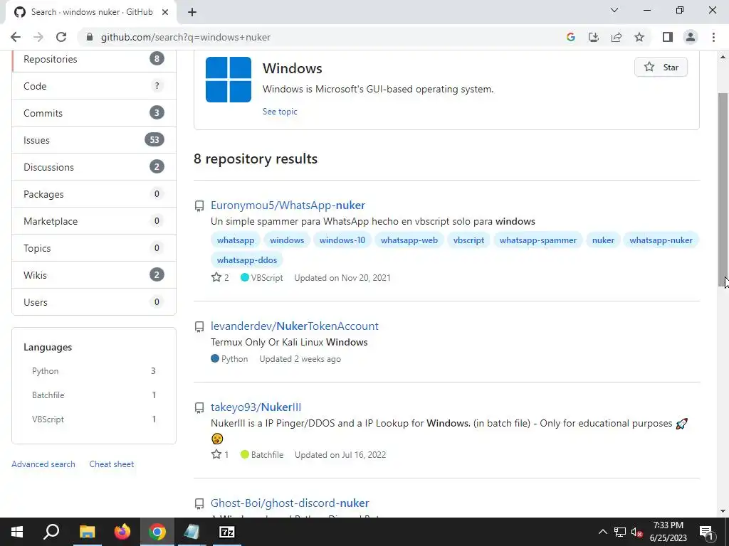Click the whatsapp-spammer topic tag

pos(538,240)
